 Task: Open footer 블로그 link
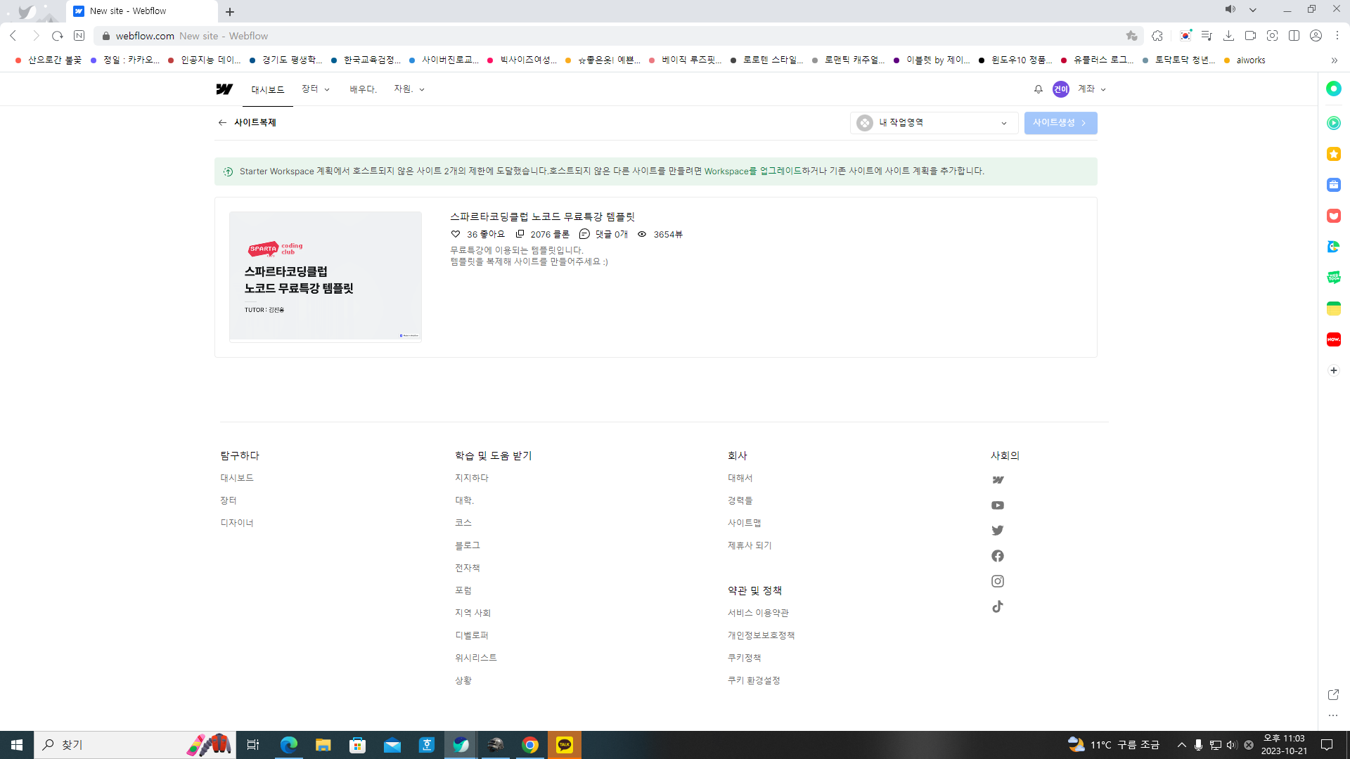(468, 545)
